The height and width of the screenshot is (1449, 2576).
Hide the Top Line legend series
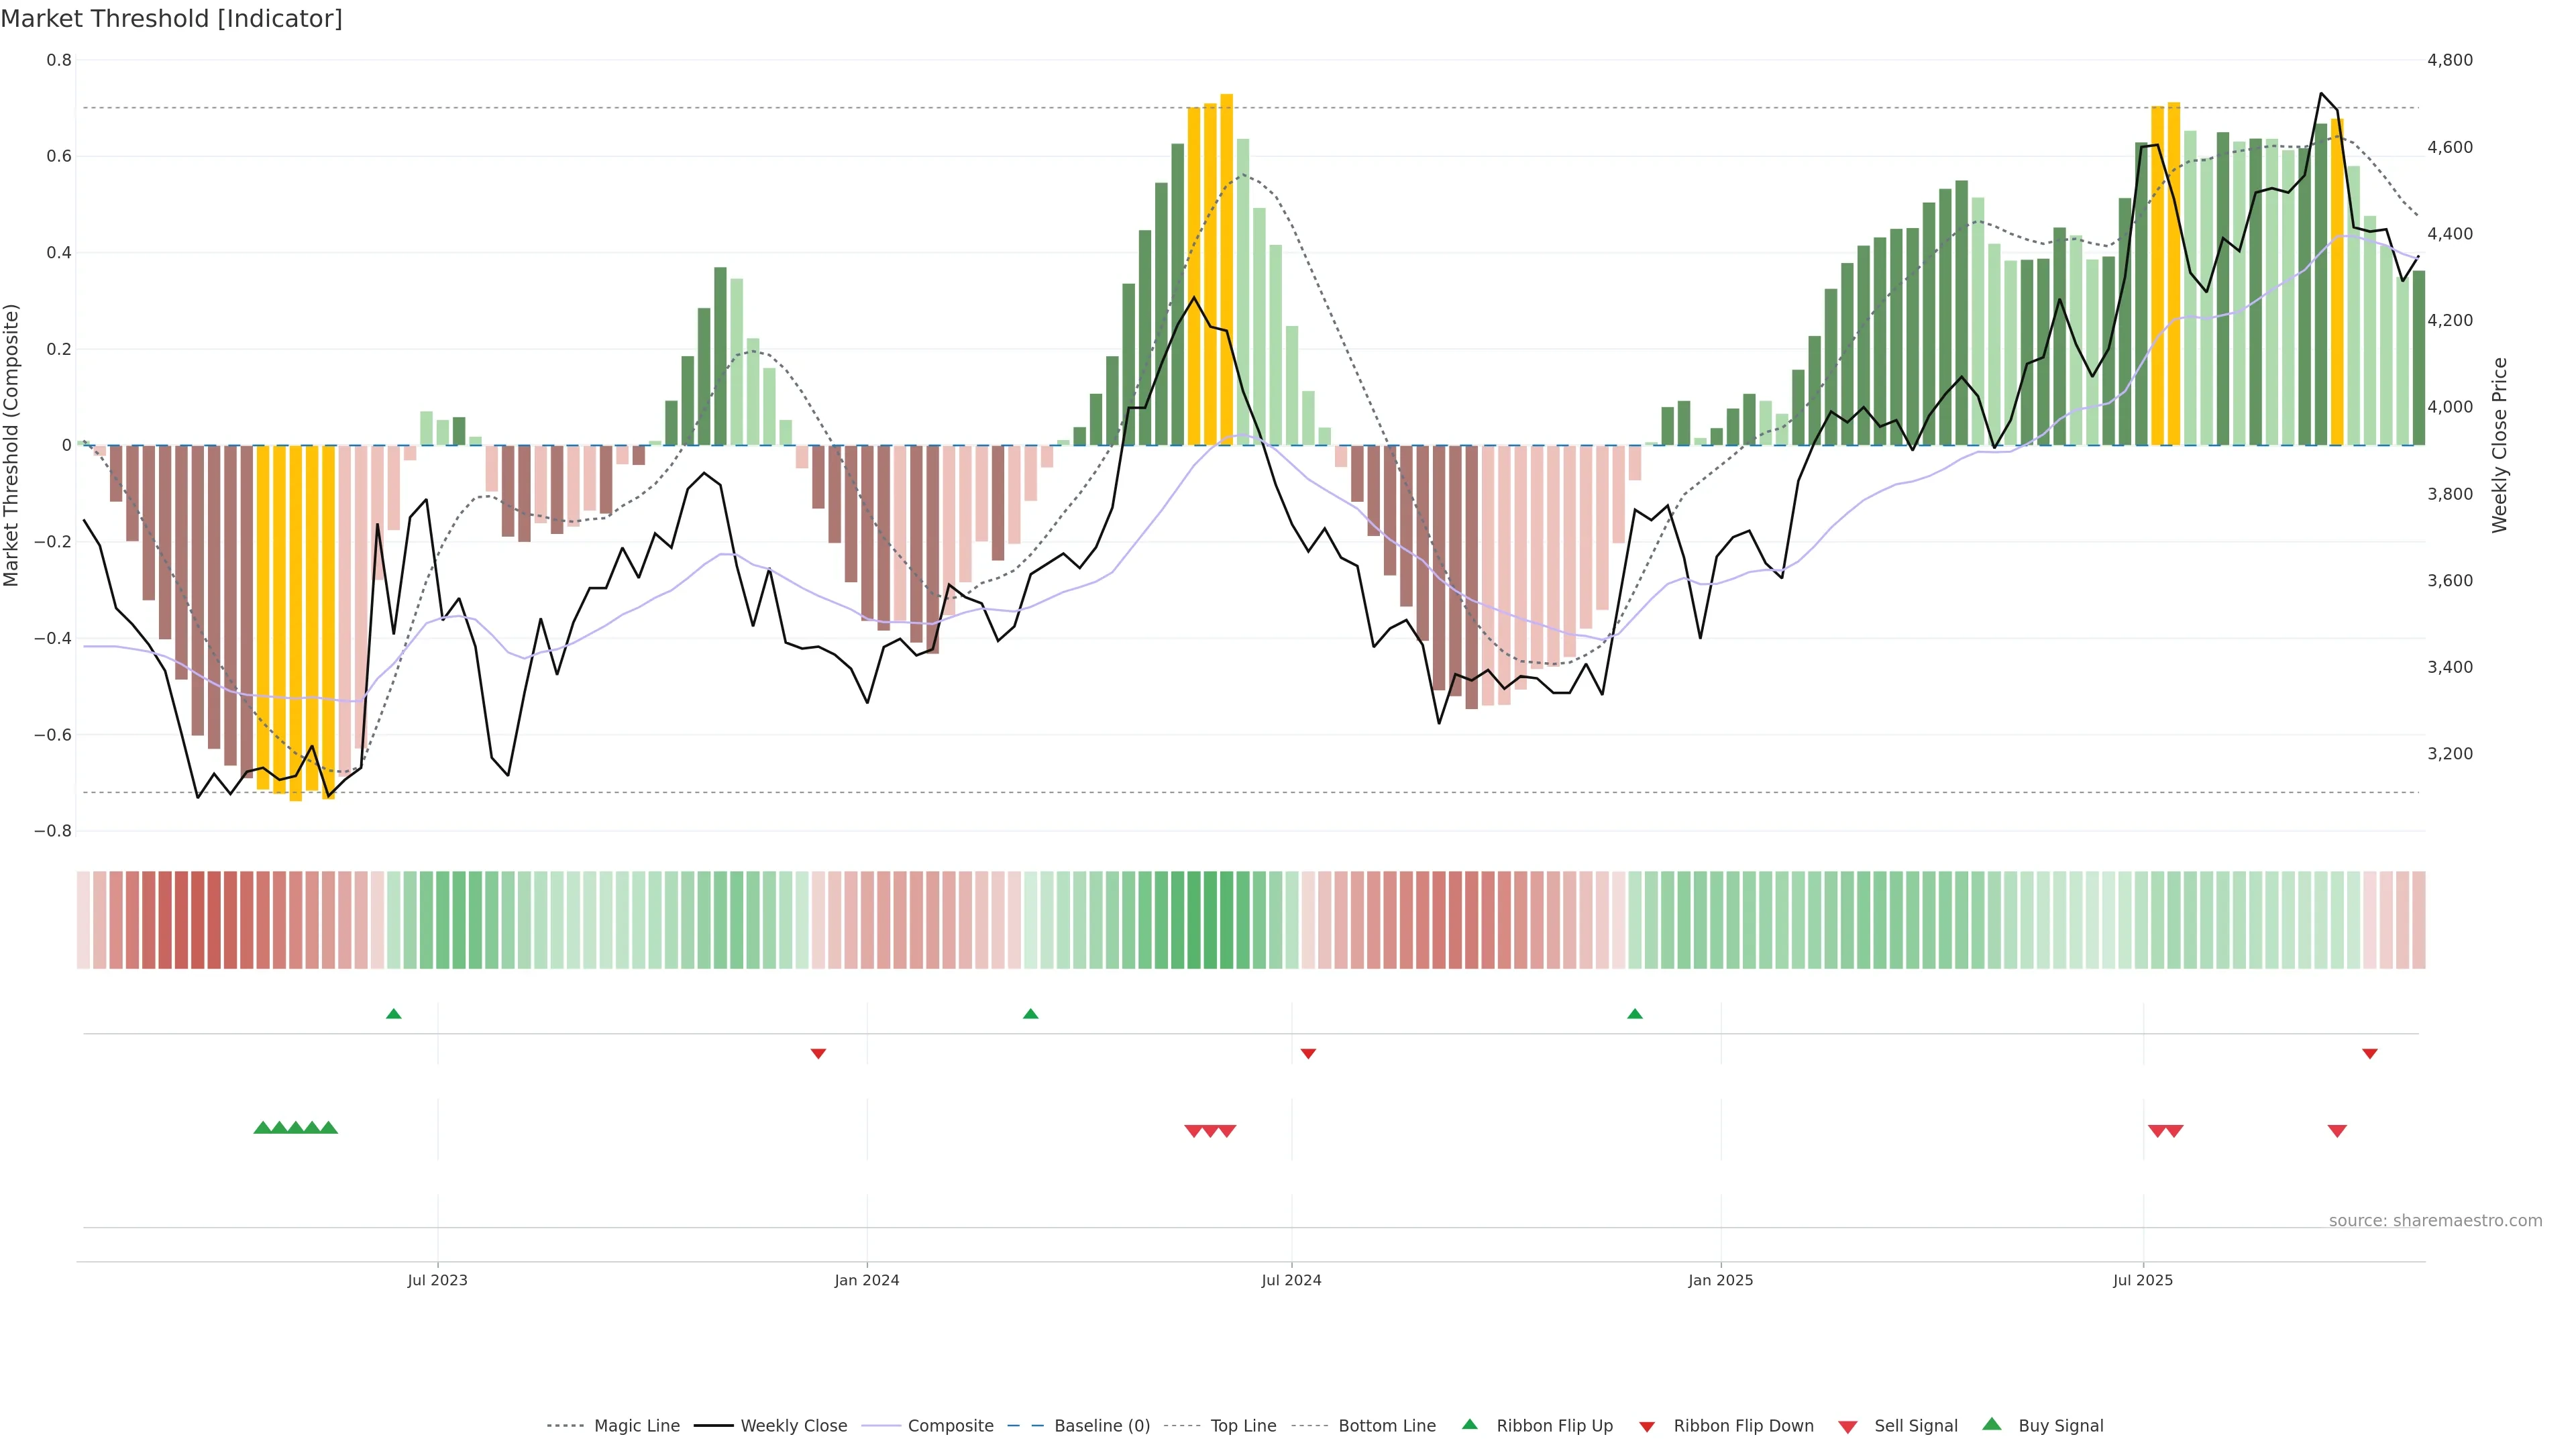(1243, 1426)
